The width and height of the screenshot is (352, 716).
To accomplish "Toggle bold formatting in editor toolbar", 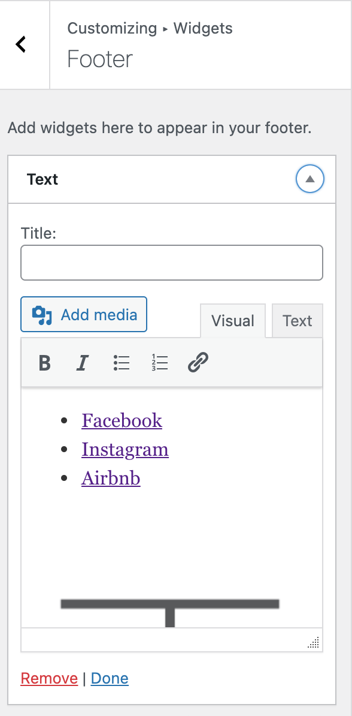I will [x=44, y=363].
